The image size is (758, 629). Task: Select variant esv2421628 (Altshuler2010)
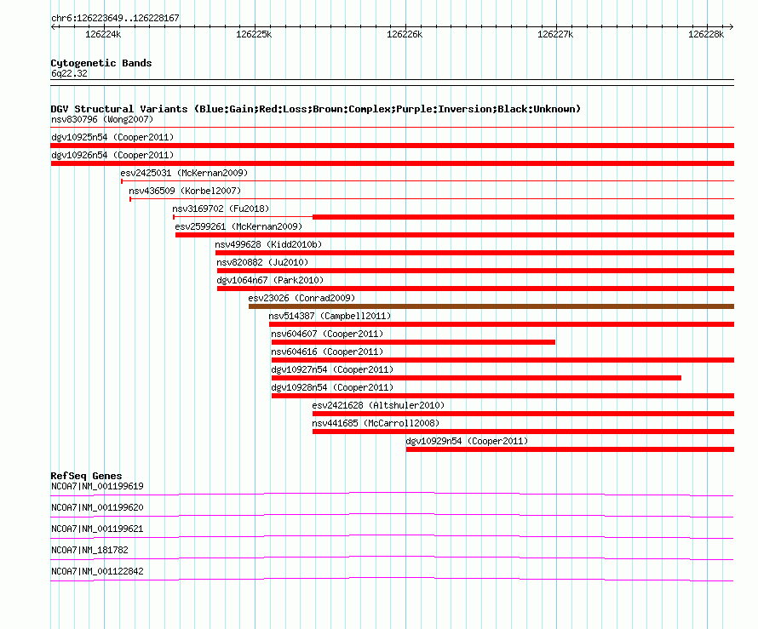tap(378, 405)
